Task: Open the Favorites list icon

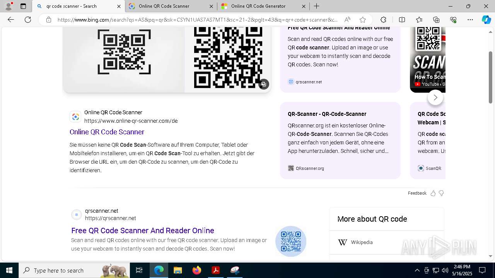Action: click(419, 20)
